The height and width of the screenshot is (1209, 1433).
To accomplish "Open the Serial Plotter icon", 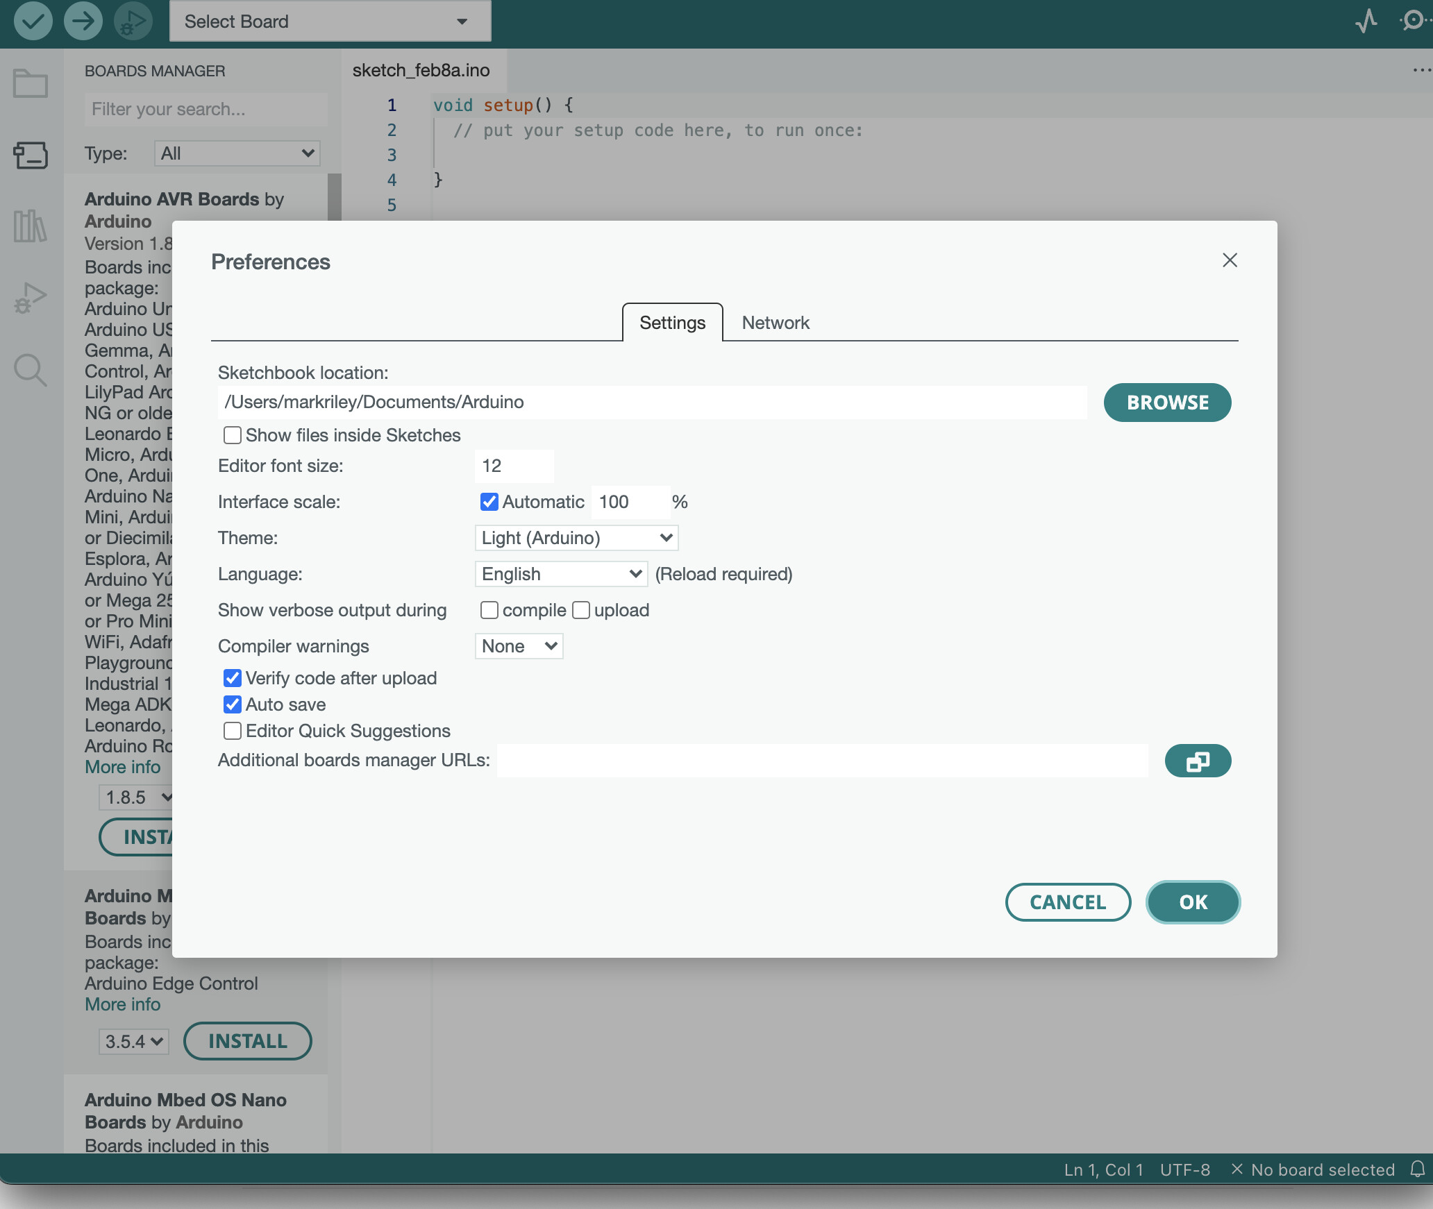I will tap(1366, 21).
